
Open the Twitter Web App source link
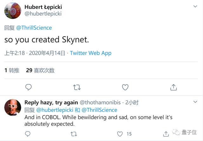[91, 53]
